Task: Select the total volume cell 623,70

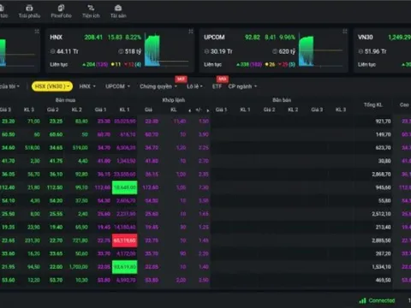Action: point(383,147)
